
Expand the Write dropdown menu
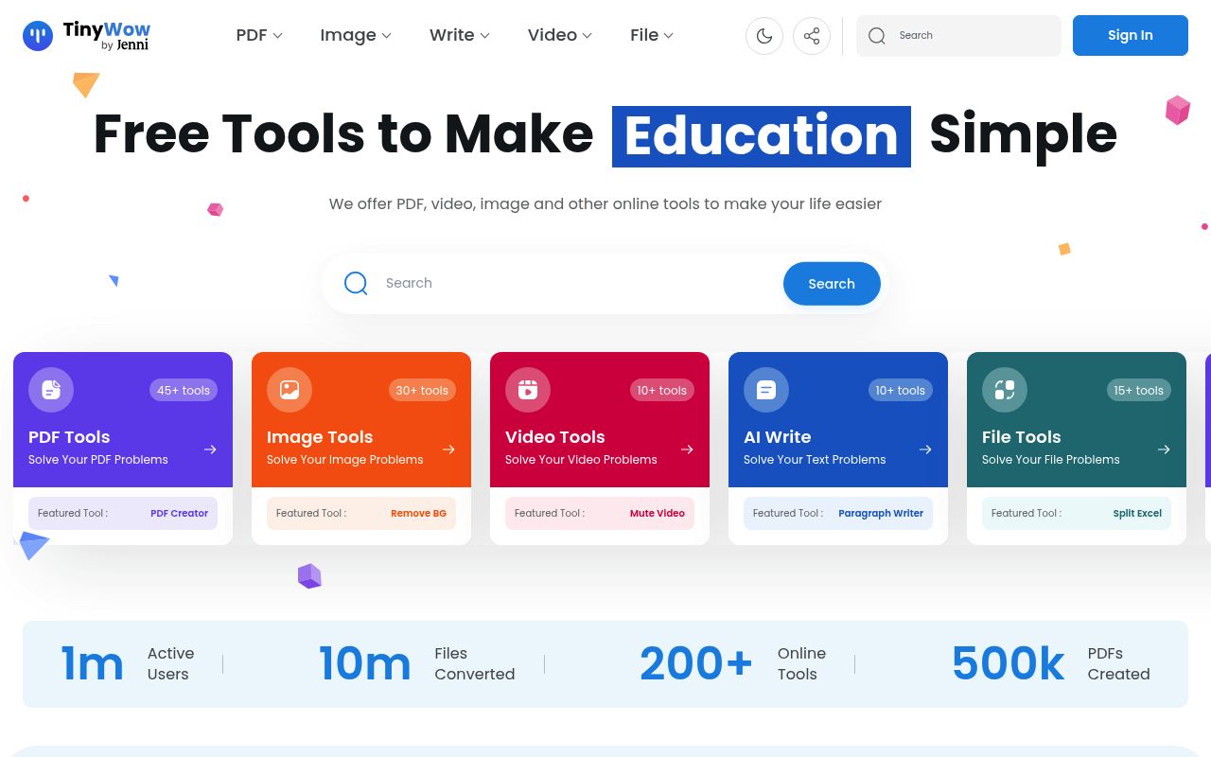point(460,35)
